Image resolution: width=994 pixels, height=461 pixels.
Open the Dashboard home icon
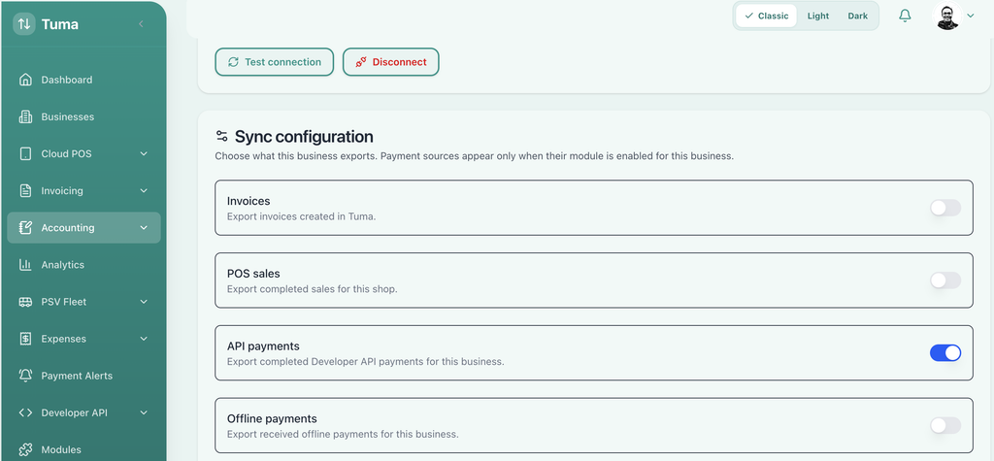(25, 80)
